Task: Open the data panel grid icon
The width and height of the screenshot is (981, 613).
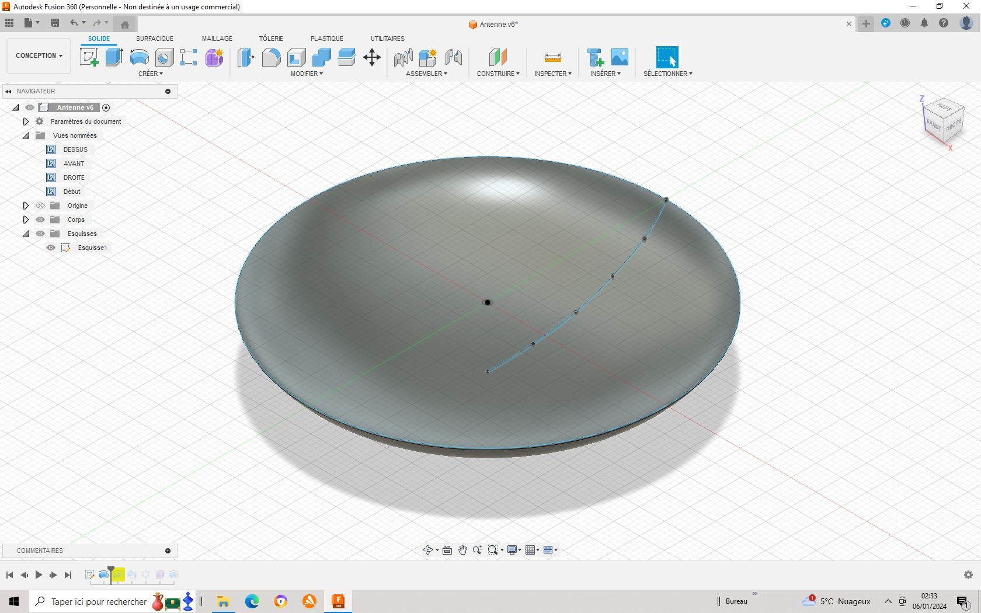Action: click(x=9, y=23)
